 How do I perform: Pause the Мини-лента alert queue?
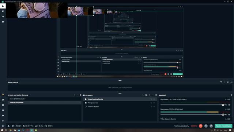224,82
